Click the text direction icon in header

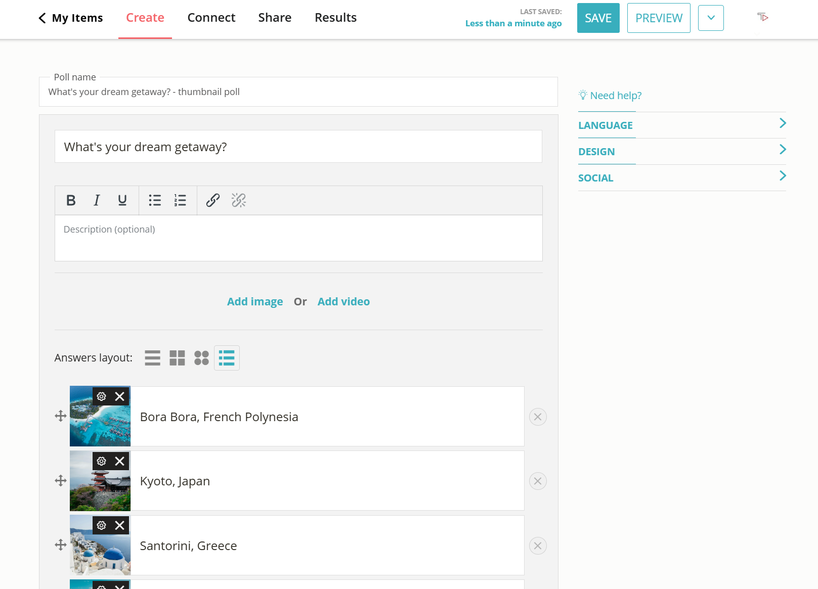[x=763, y=18]
